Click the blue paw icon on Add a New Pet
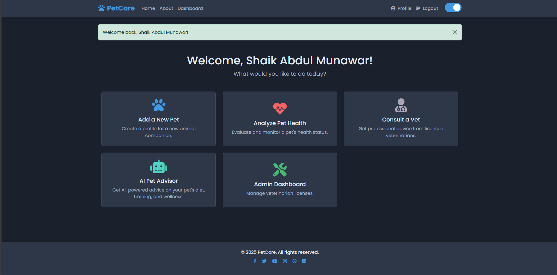This screenshot has width=557, height=275. tap(159, 105)
